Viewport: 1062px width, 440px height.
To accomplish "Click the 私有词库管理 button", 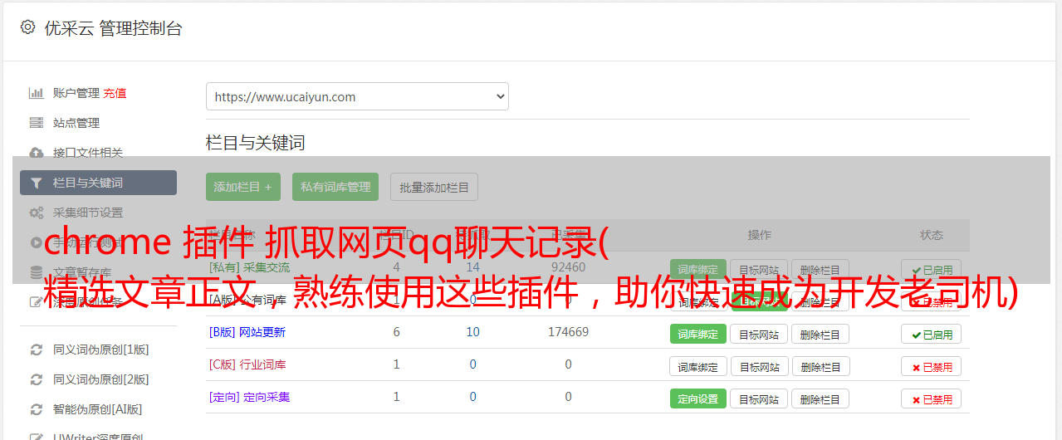I will (x=335, y=187).
